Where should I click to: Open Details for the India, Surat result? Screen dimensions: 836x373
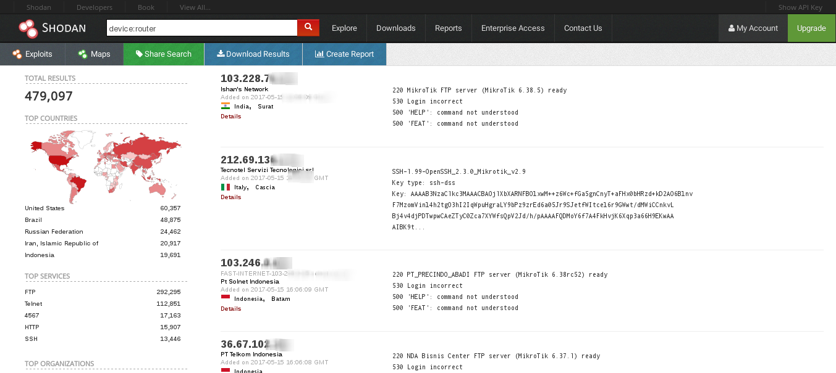click(x=230, y=117)
